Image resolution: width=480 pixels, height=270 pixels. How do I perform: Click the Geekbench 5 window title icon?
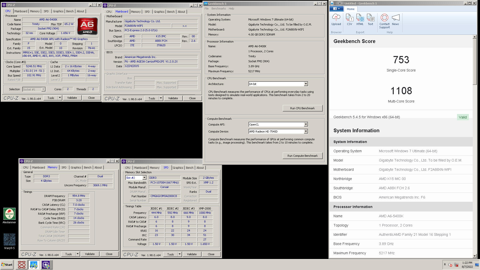[206, 3]
